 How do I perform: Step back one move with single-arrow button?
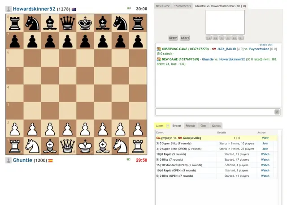[222, 38]
